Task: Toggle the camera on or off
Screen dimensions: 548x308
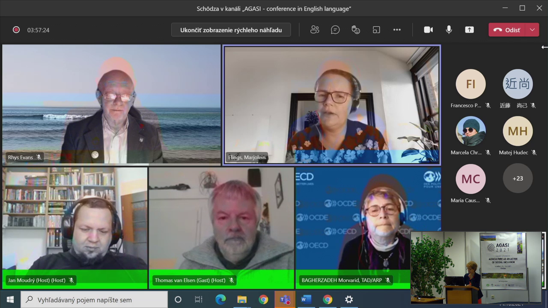Action: tap(428, 30)
